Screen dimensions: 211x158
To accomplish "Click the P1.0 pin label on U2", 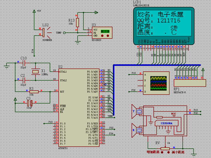I will coord(63,124).
